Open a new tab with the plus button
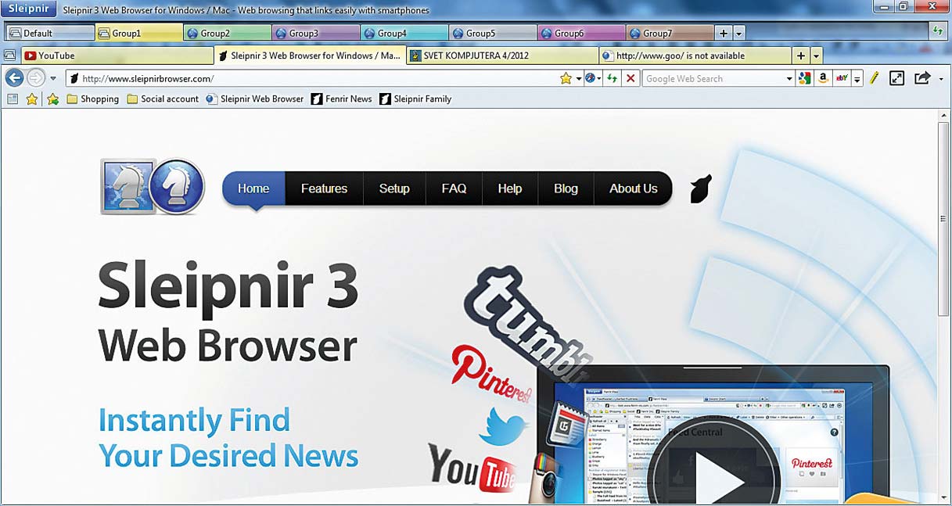The width and height of the screenshot is (952, 506). pos(800,56)
